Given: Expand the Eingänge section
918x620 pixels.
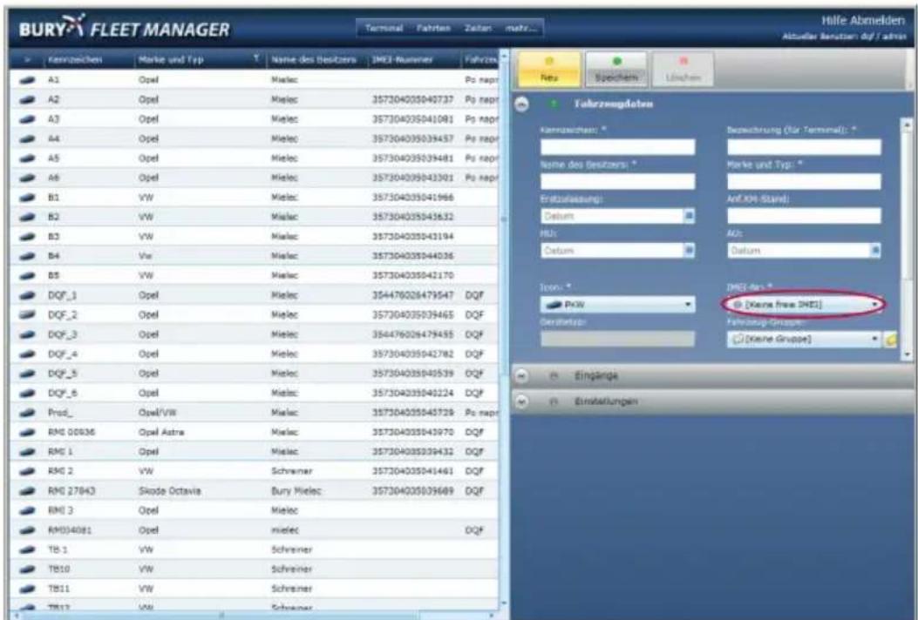Looking at the screenshot, I should (x=521, y=376).
